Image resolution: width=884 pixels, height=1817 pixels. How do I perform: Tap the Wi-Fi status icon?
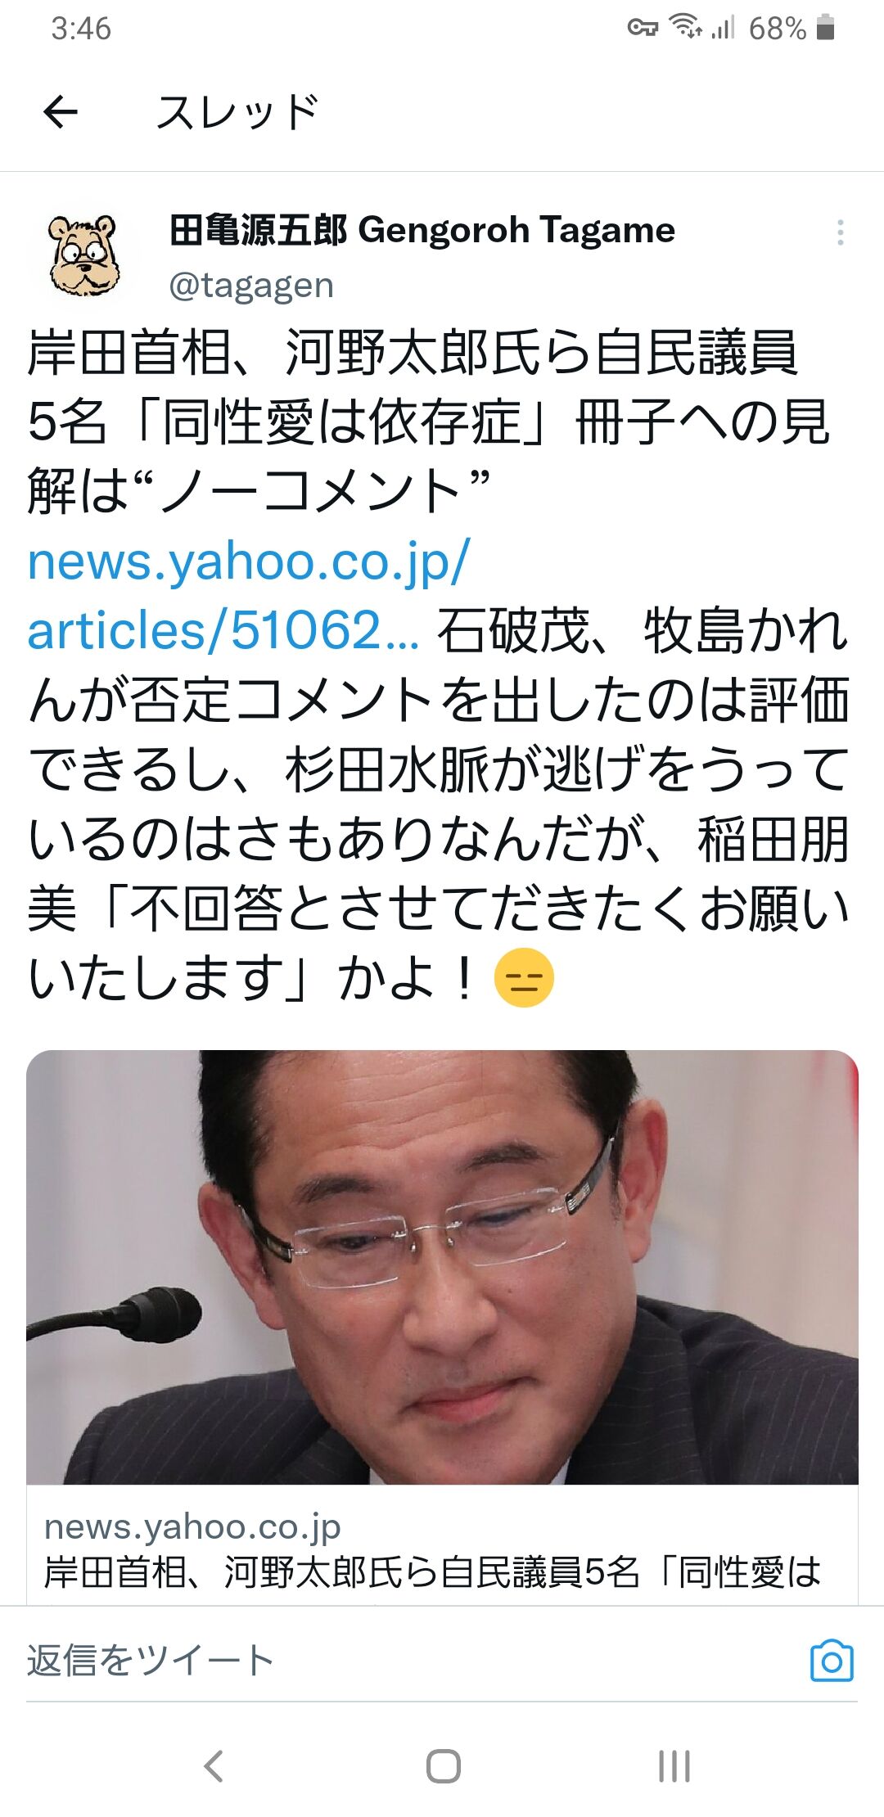pos(685,27)
